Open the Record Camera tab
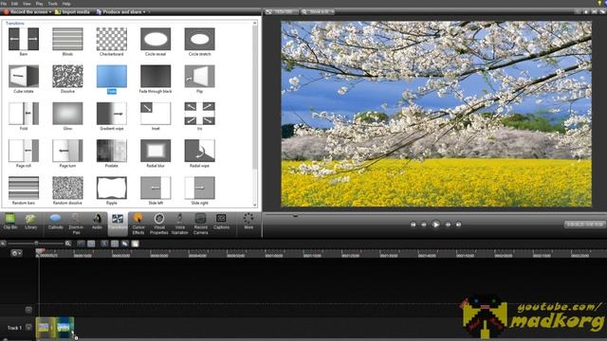Screen dimensions: 607x341 [200, 224]
